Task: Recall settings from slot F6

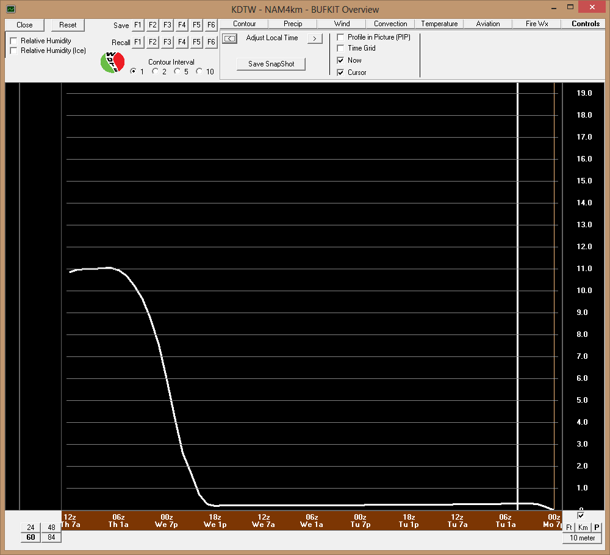Action: [x=211, y=42]
